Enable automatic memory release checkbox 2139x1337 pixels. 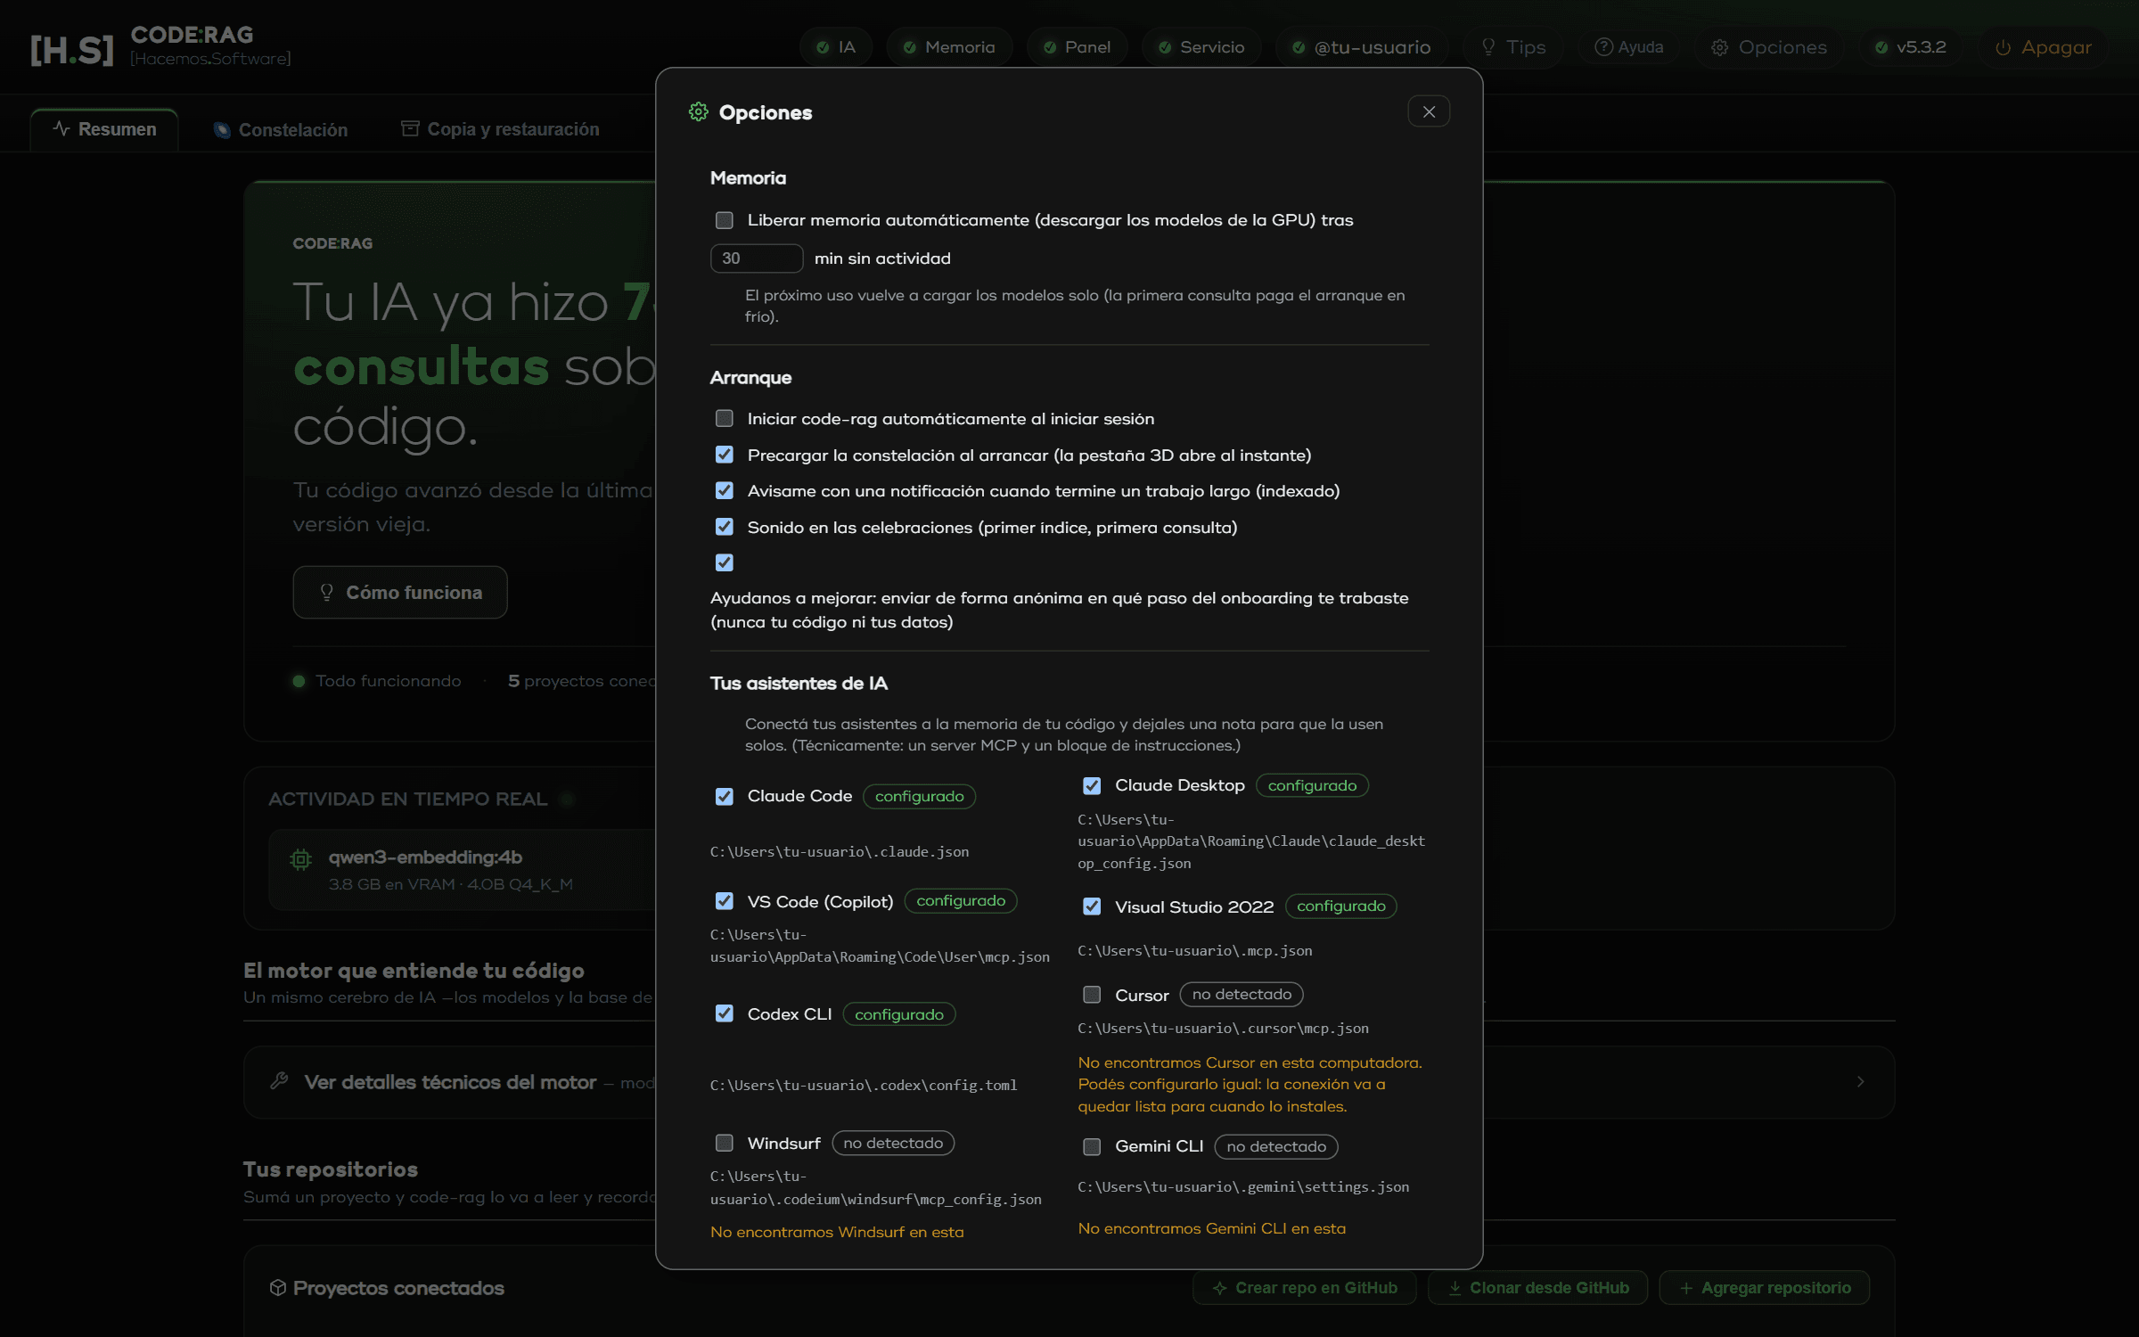point(725,220)
